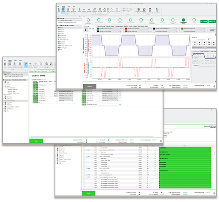
Task: Click the green Next button in the wizard
Action: 212,21
